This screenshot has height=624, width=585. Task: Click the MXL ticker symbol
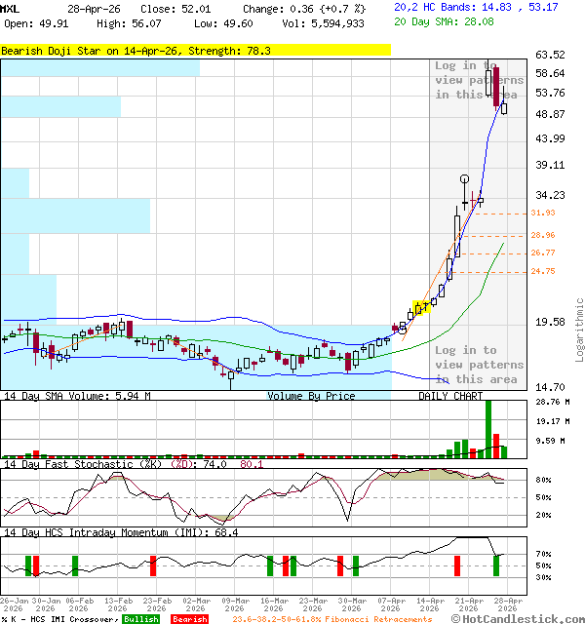(x=12, y=8)
